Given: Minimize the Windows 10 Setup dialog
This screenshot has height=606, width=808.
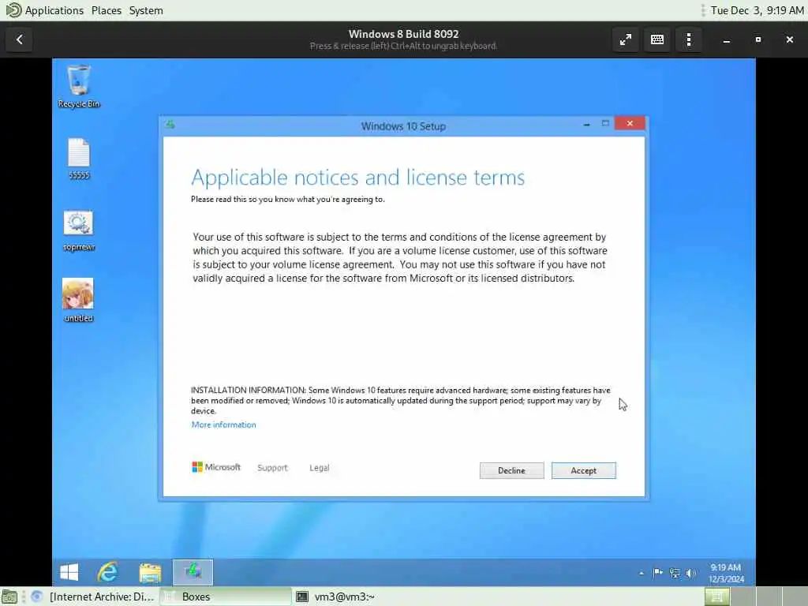Looking at the screenshot, I should click(586, 124).
